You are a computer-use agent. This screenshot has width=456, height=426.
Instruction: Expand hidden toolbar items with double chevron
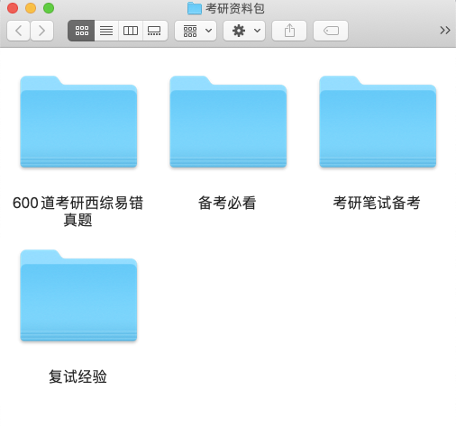click(x=445, y=31)
